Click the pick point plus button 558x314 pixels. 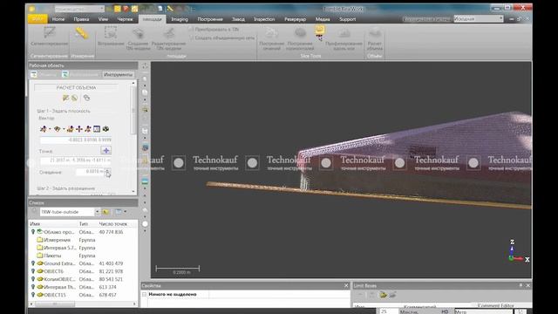click(x=106, y=150)
